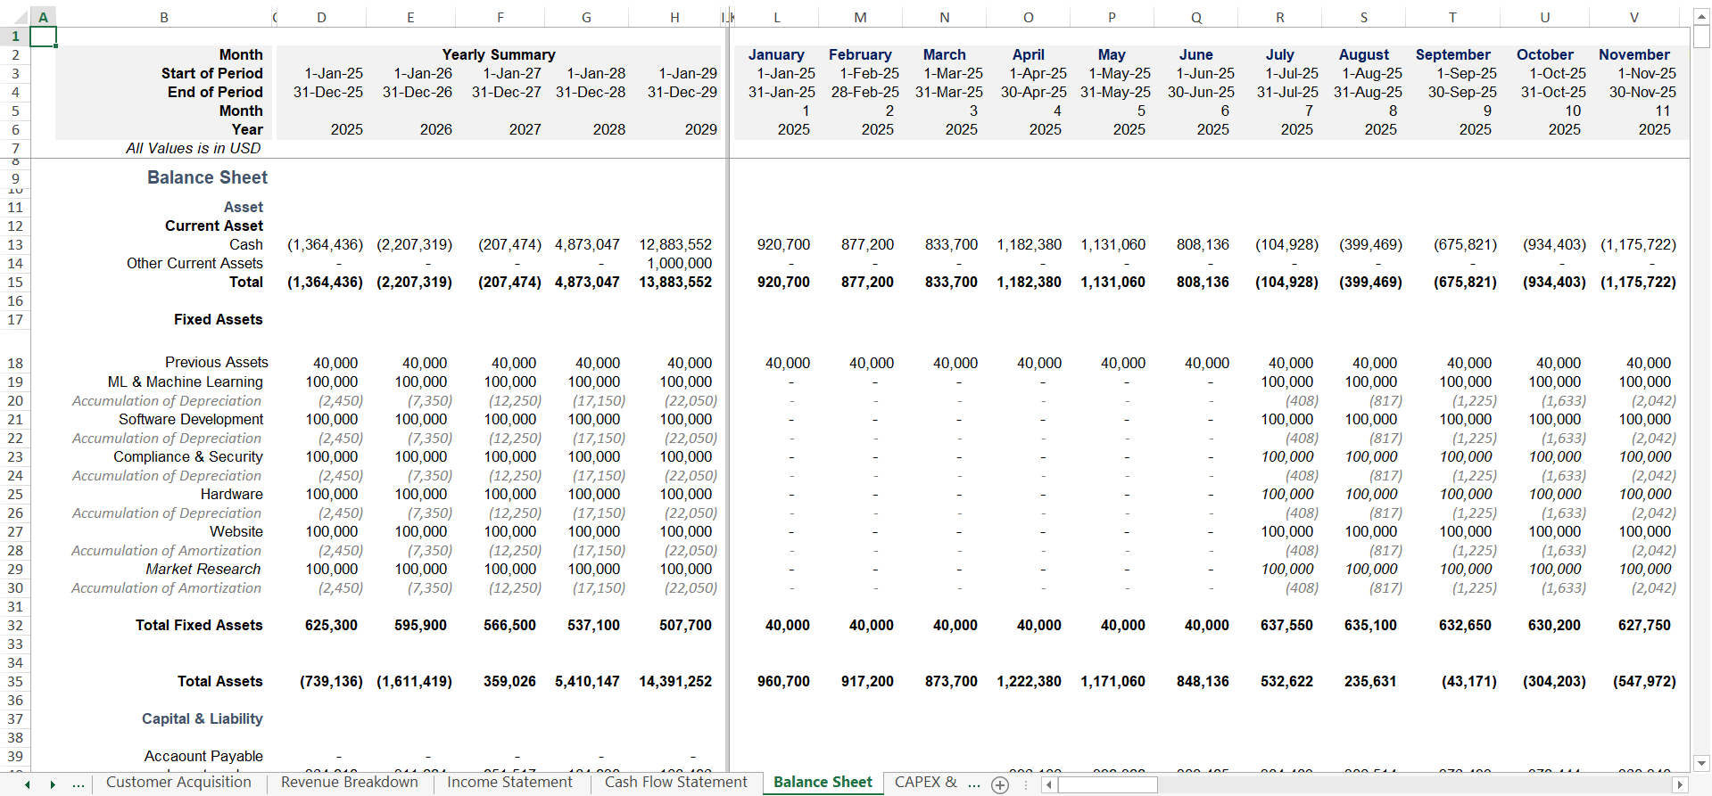This screenshot has width=1712, height=796.
Task: Click the 'September' month header
Action: tap(1452, 55)
